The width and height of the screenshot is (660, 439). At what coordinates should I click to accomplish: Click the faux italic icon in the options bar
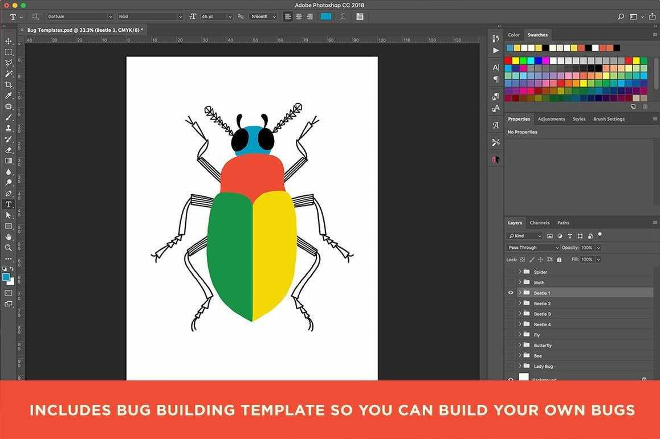(343, 17)
